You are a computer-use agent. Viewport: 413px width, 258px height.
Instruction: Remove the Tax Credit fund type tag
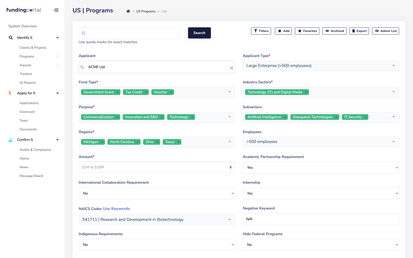coord(146,92)
